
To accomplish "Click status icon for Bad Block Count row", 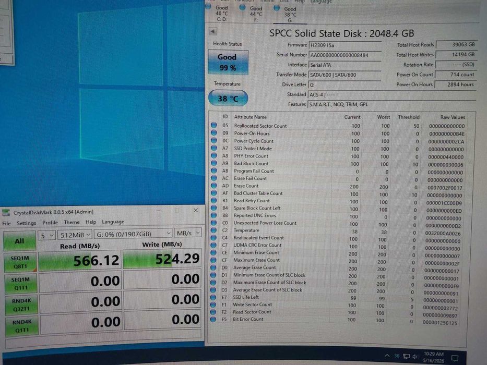I will click(214, 163).
